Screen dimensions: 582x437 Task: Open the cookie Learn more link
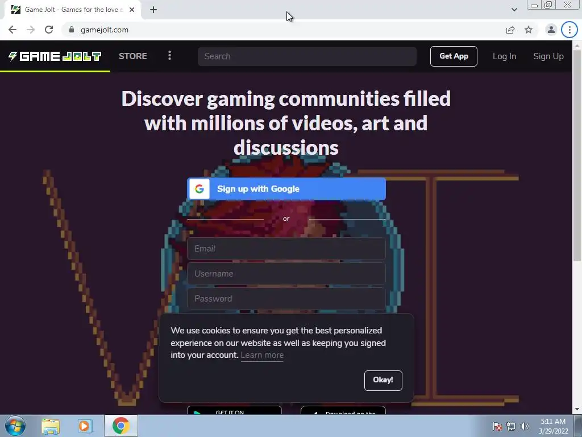tap(262, 355)
